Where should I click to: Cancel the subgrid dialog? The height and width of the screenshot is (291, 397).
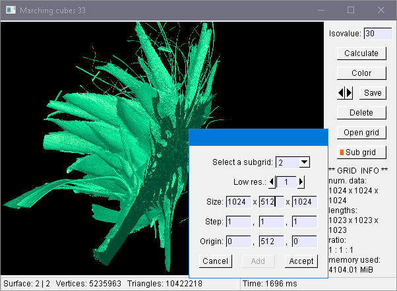[x=215, y=261]
